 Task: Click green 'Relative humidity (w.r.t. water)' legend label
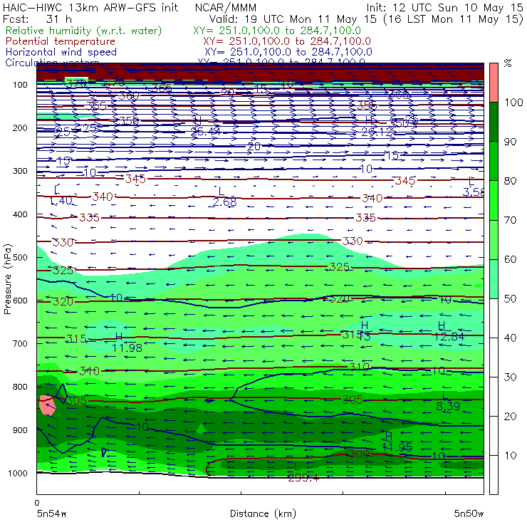[x=84, y=31]
